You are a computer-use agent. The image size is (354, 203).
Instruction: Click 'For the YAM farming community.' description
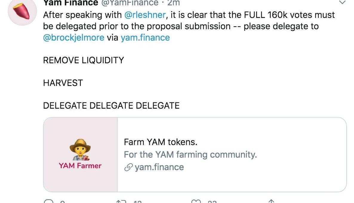pos(190,155)
